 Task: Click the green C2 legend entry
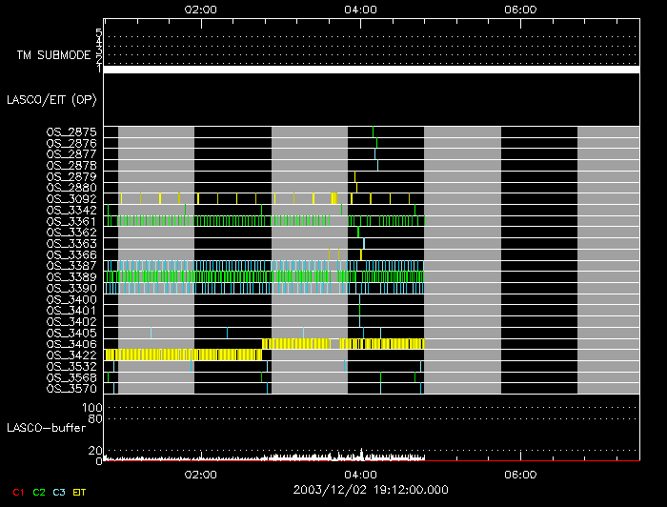[x=39, y=491]
